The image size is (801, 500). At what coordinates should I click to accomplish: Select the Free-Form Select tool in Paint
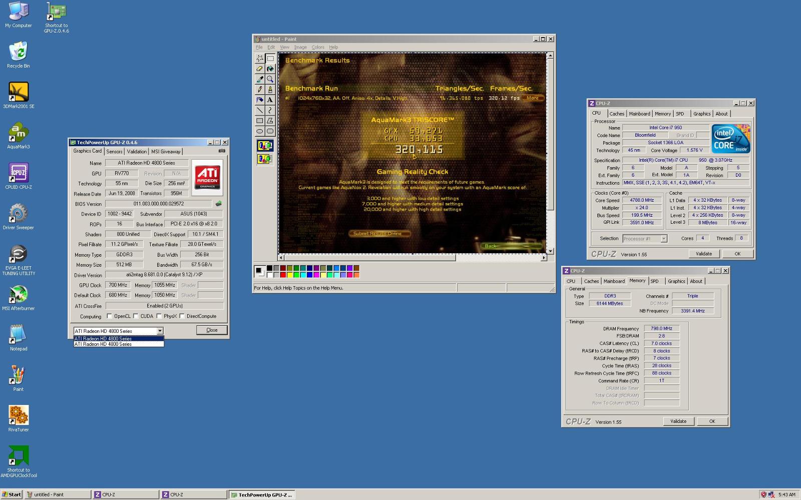coord(259,58)
